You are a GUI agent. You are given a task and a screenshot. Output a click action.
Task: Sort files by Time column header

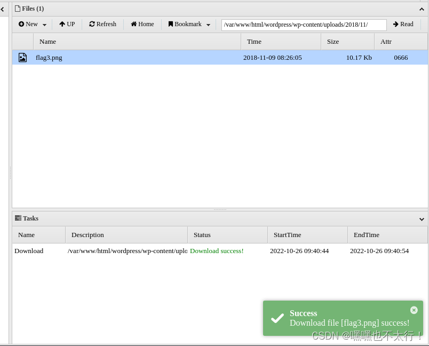coord(281,42)
